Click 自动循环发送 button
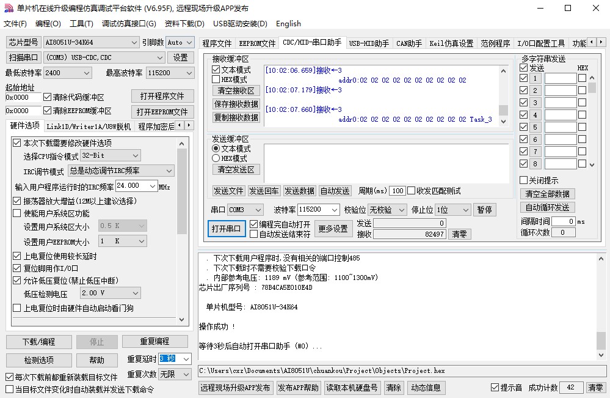Image resolution: width=610 pixels, height=398 pixels. pos(547,207)
